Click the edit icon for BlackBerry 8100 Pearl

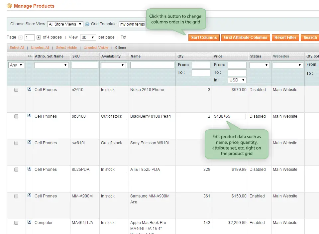point(30,116)
